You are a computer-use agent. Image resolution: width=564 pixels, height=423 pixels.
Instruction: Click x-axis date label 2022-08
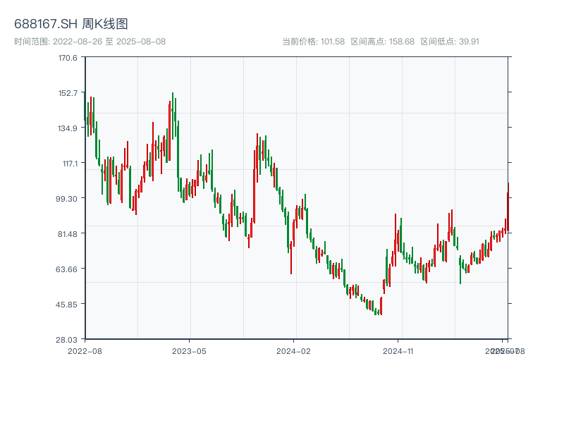(85, 351)
